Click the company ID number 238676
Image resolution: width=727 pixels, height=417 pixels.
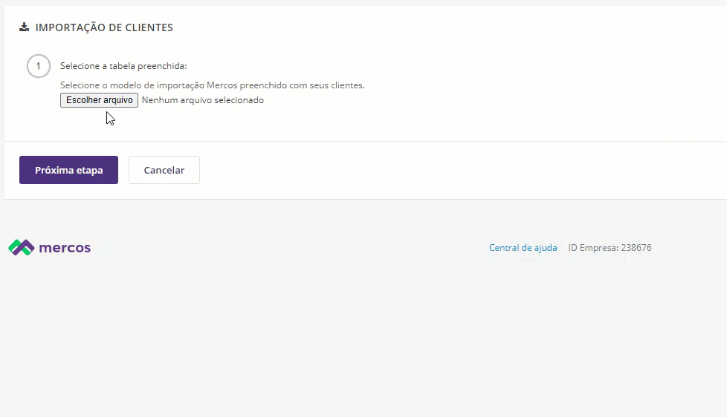(x=636, y=248)
